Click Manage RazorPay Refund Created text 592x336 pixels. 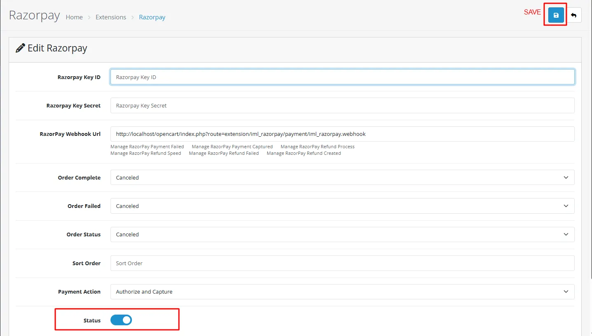tap(304, 153)
